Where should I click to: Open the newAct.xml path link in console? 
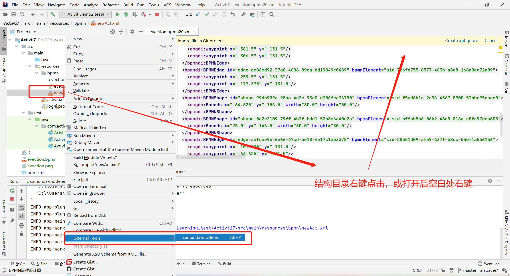pos(252,228)
